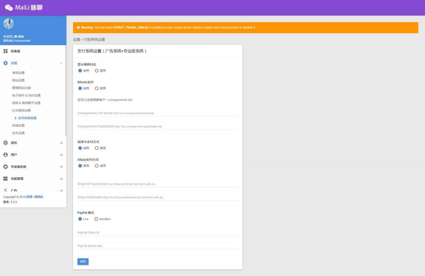425x276 pixels.
Task: Click the dashboard grid icon
Action: 5,51
